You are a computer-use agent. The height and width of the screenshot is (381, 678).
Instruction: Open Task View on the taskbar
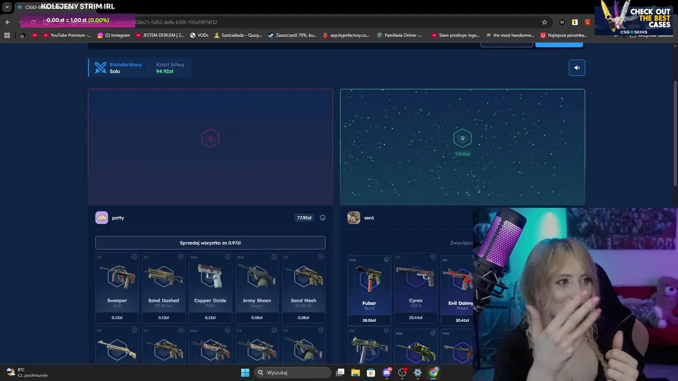(341, 373)
